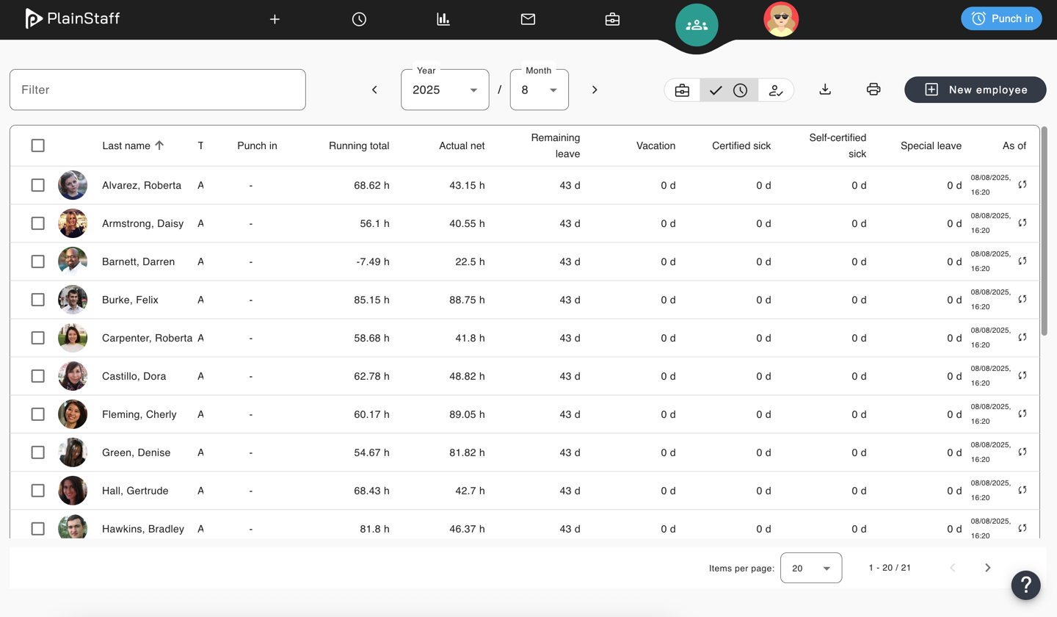Sort by Running total column
This screenshot has height=617, width=1057.
(x=359, y=145)
